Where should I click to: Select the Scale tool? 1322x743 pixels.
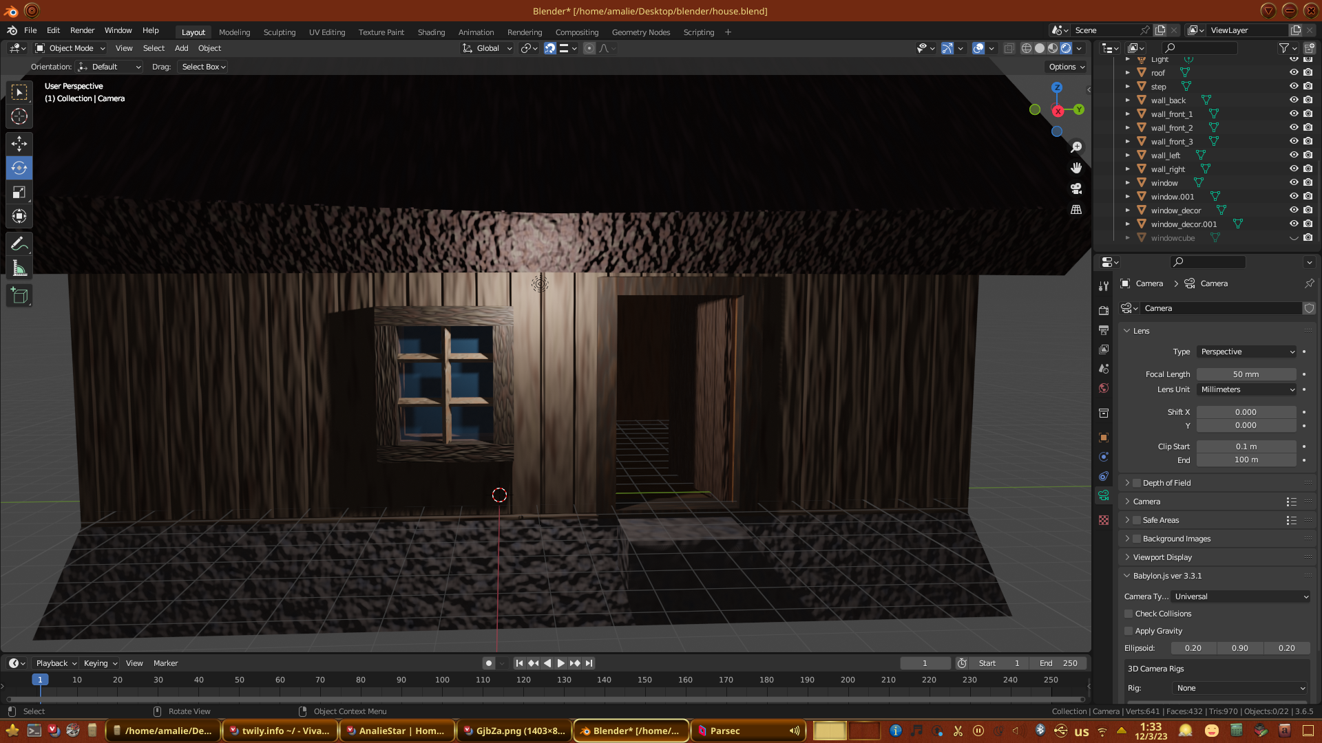coord(19,192)
